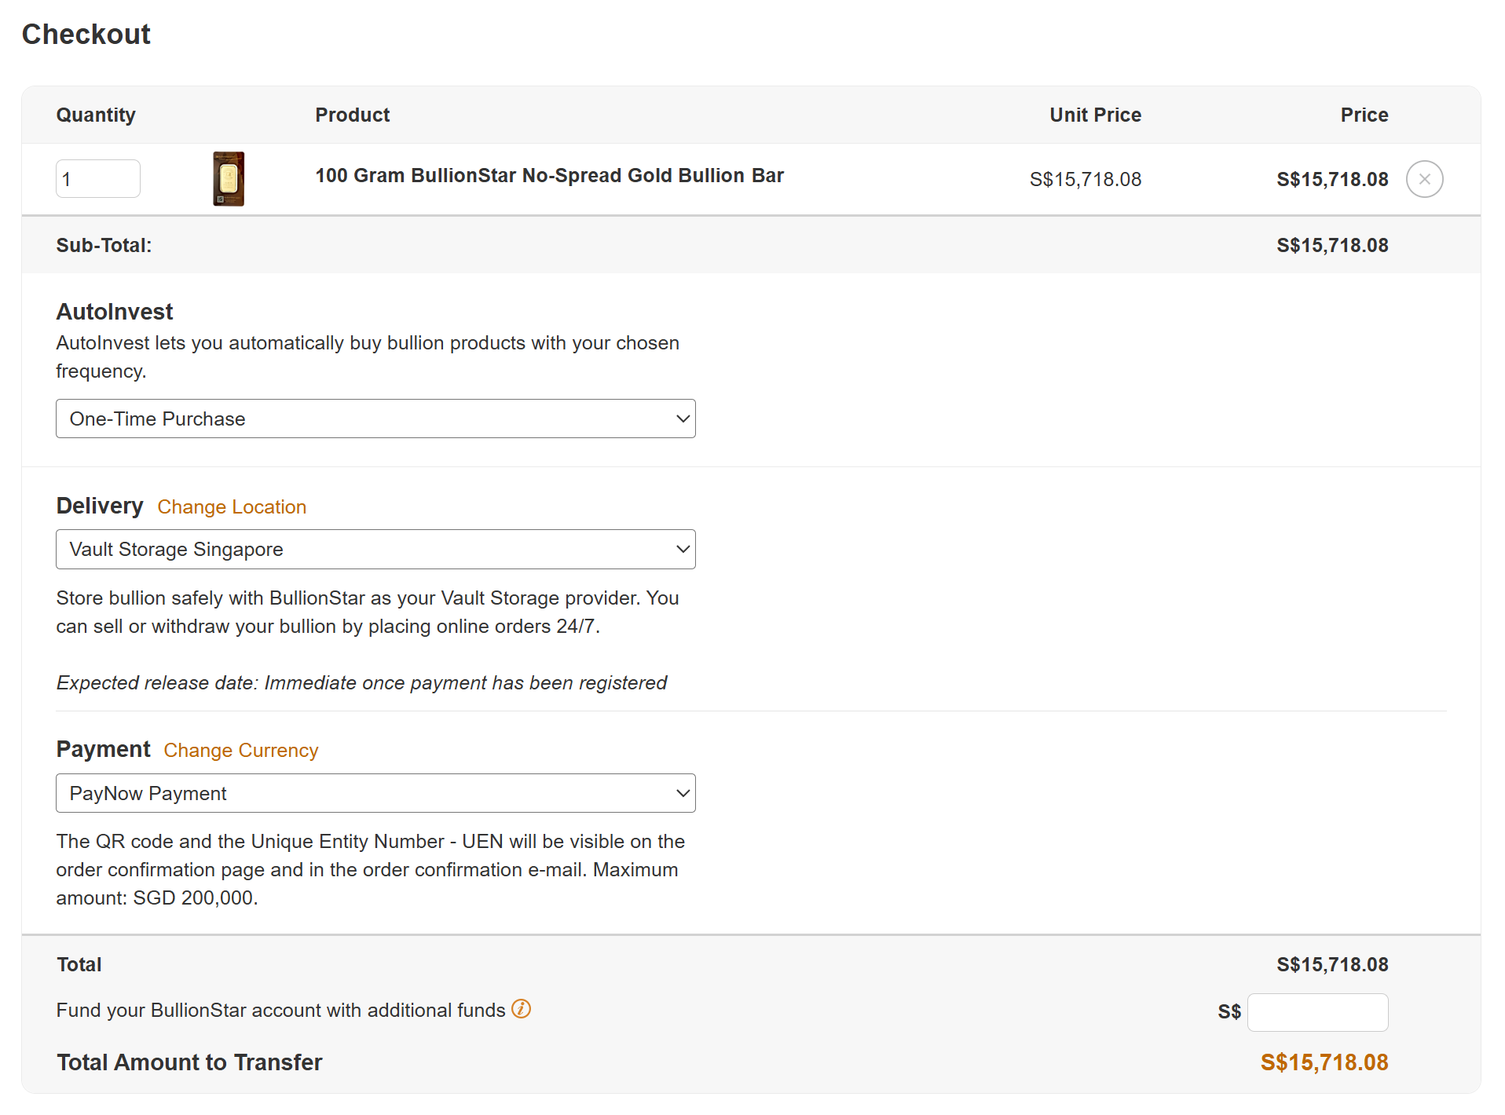Open the PayNow Payment method dropdown
1505x1115 pixels.
pyautogui.click(x=375, y=793)
